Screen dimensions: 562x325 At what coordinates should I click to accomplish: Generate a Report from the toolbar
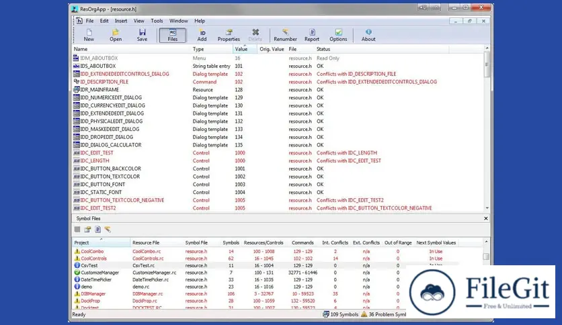click(x=312, y=35)
